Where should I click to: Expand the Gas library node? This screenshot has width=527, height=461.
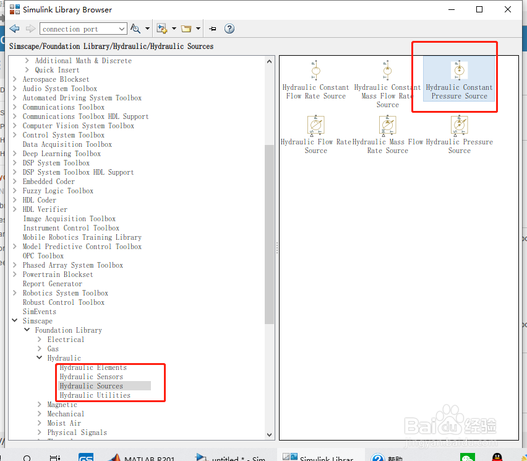coord(40,348)
